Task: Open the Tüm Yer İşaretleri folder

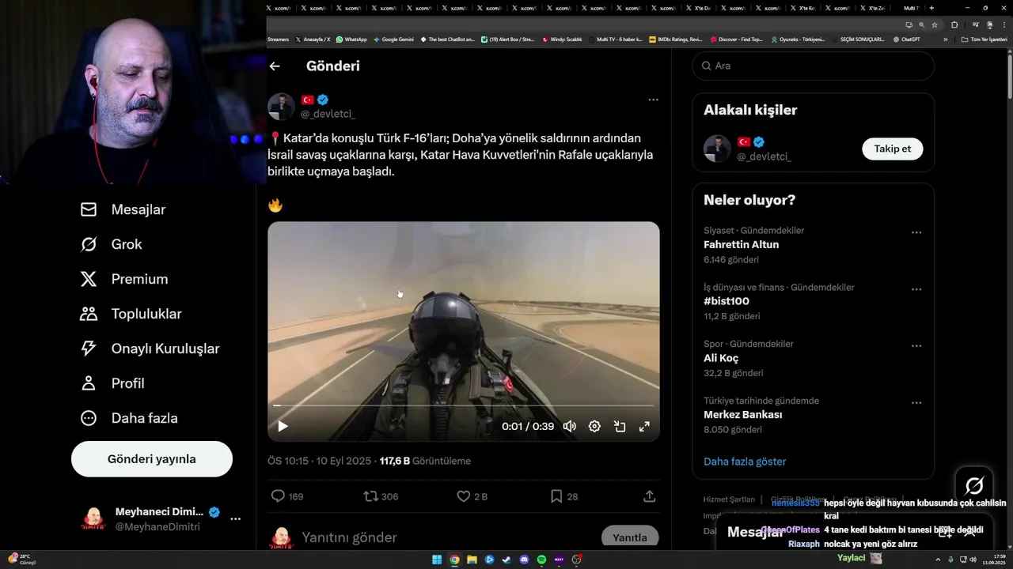Action: pos(984,40)
